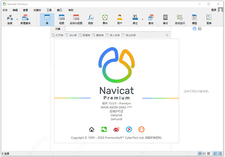
Task: Click the Youku video icon in About dialog
Action: pyautogui.click(x=129, y=130)
